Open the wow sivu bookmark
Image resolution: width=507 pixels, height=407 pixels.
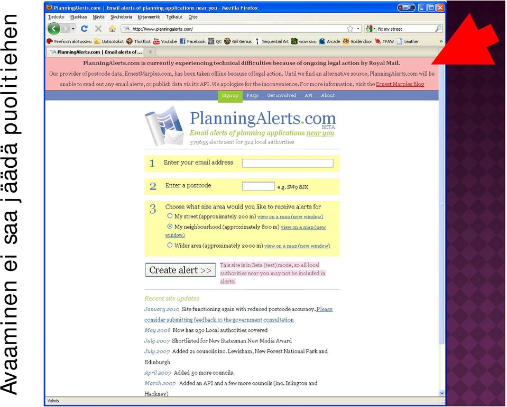(x=303, y=41)
